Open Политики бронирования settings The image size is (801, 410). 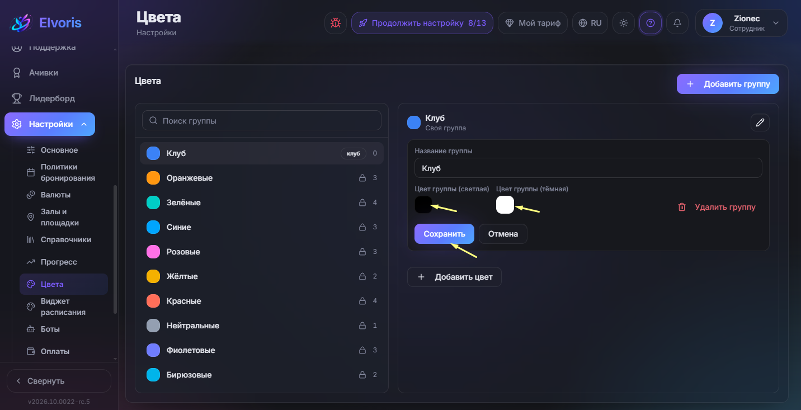[x=68, y=172]
